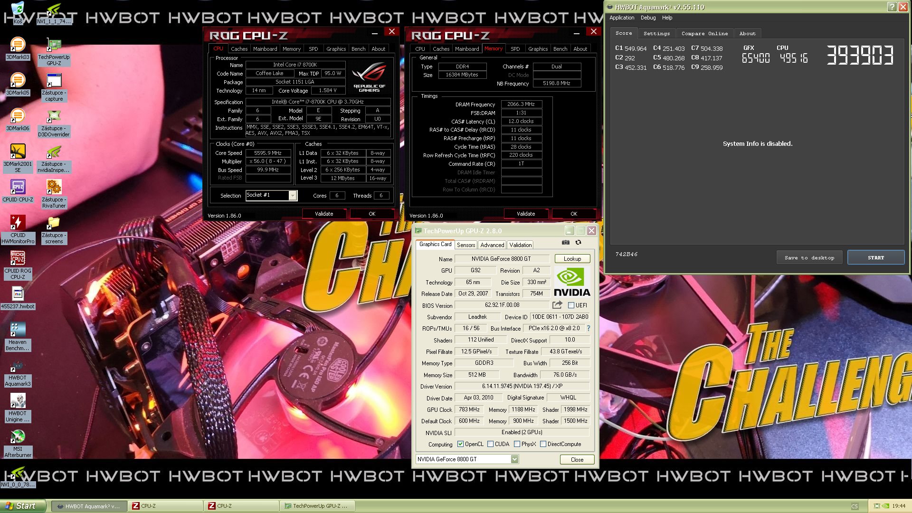This screenshot has width=912, height=513.
Task: Switch to Settings tab in Aquamark
Action: [x=656, y=33]
